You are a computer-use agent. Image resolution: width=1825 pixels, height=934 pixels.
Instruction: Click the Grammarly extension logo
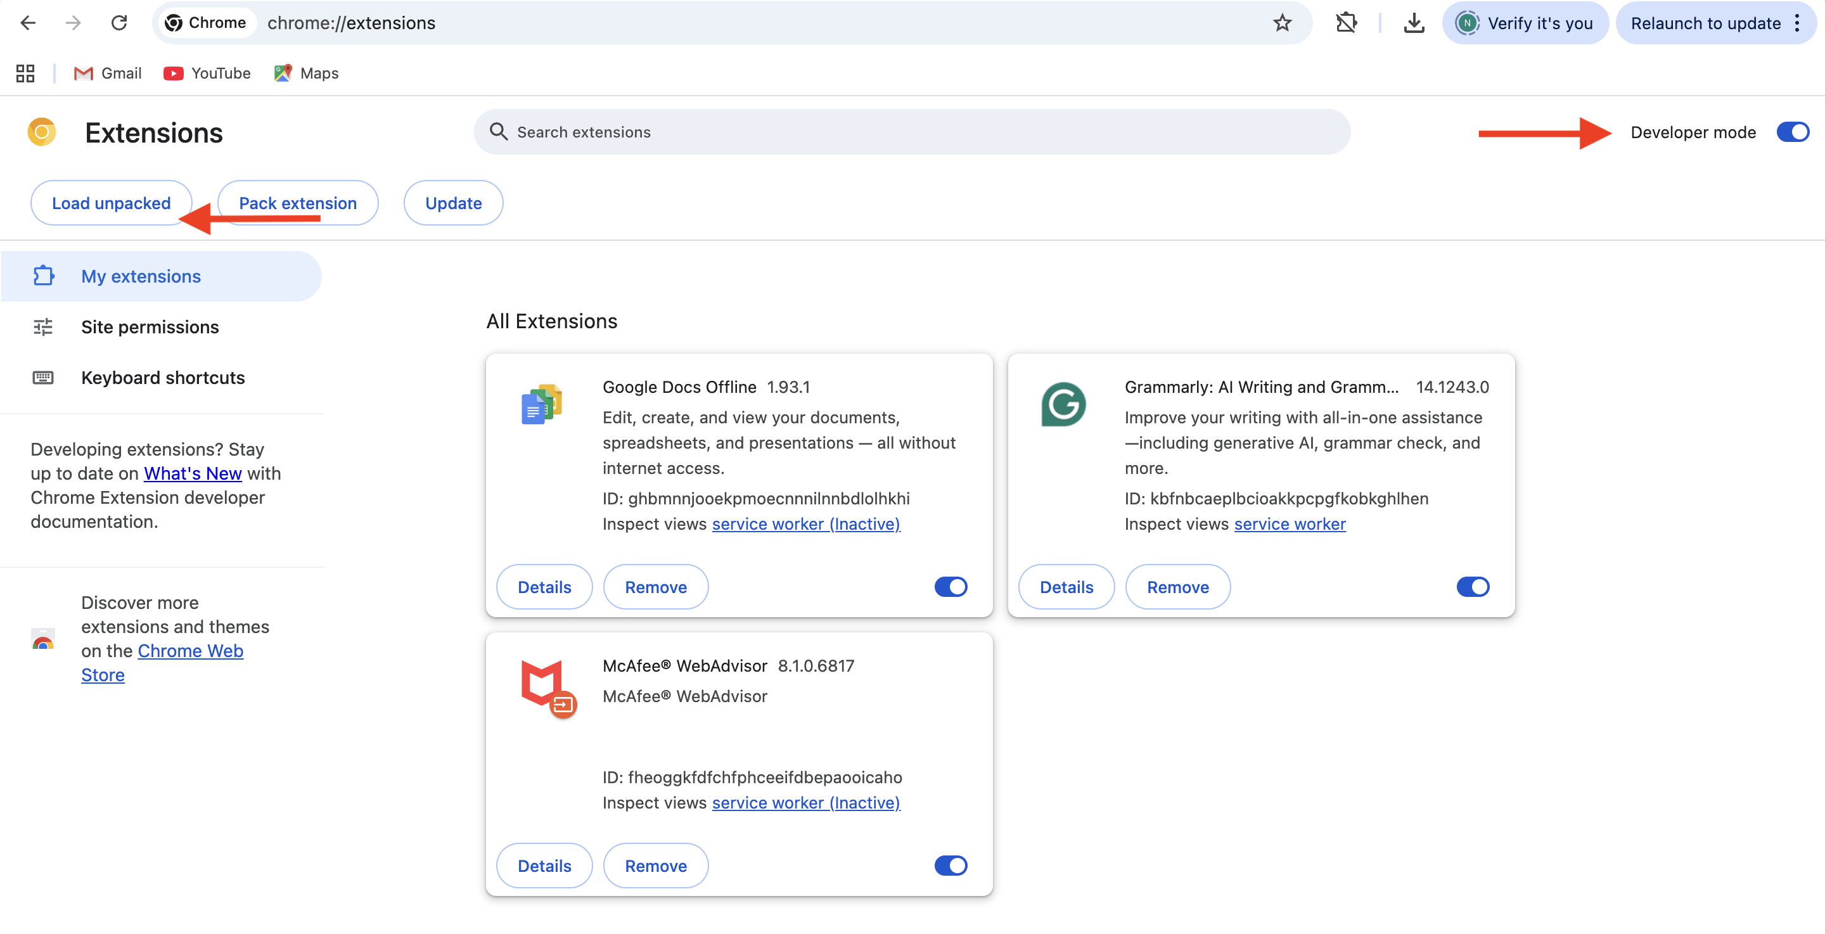1063,405
